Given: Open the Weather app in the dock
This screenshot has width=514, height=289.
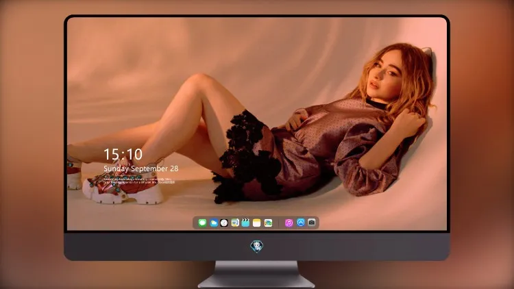Looking at the screenshot, I should tap(213, 223).
